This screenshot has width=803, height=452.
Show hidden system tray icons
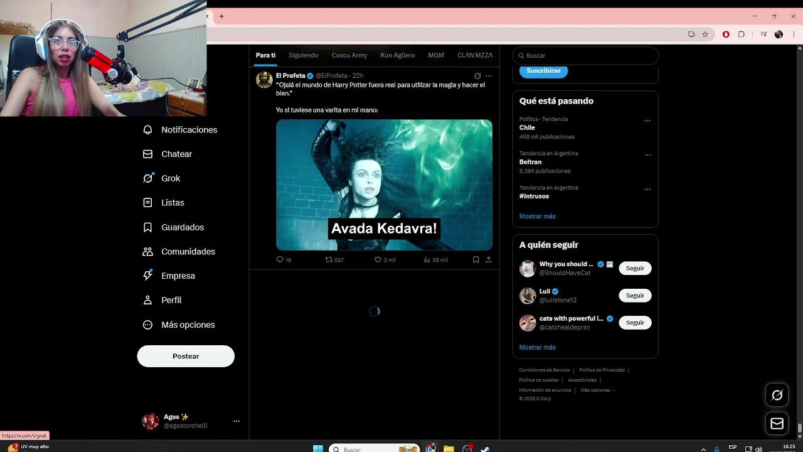pos(703,449)
